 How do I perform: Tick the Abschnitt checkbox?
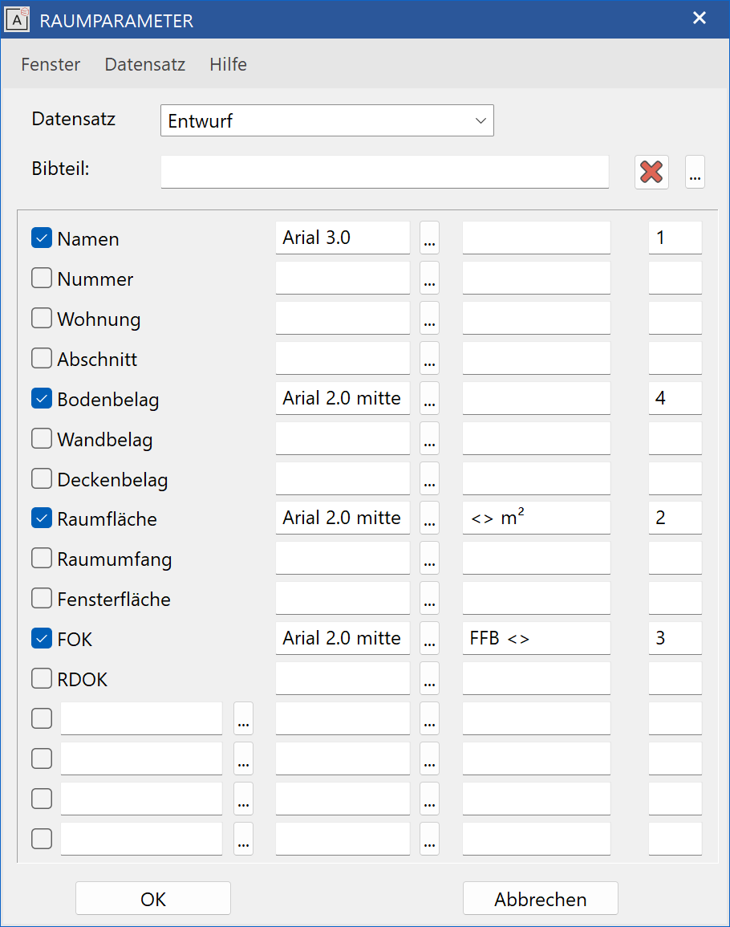coord(42,358)
